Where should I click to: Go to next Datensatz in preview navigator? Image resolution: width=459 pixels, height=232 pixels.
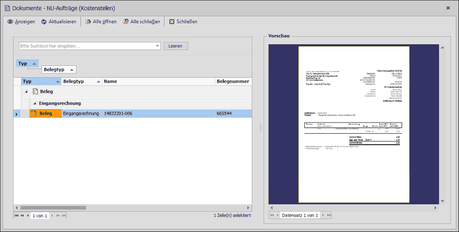(323, 216)
